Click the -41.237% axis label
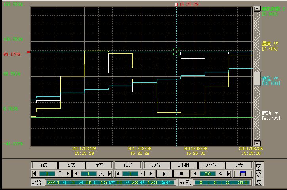Screen dimensions: 287x190 [13, 144]
